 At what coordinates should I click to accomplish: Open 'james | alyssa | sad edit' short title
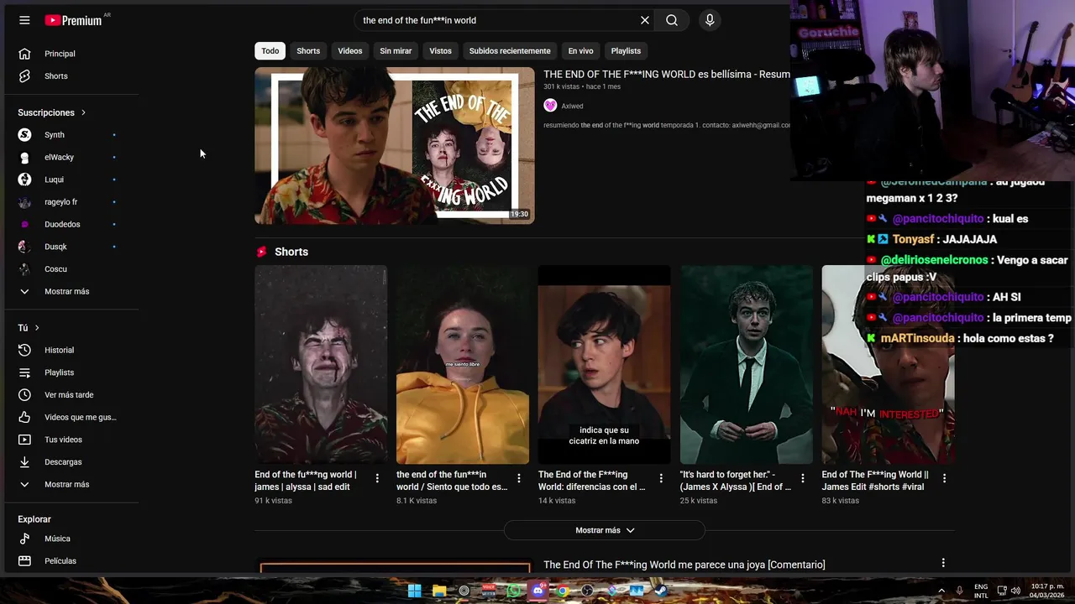coord(307,481)
